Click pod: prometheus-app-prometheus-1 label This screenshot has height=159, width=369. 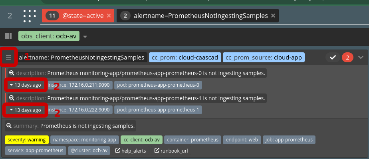[x=158, y=110]
